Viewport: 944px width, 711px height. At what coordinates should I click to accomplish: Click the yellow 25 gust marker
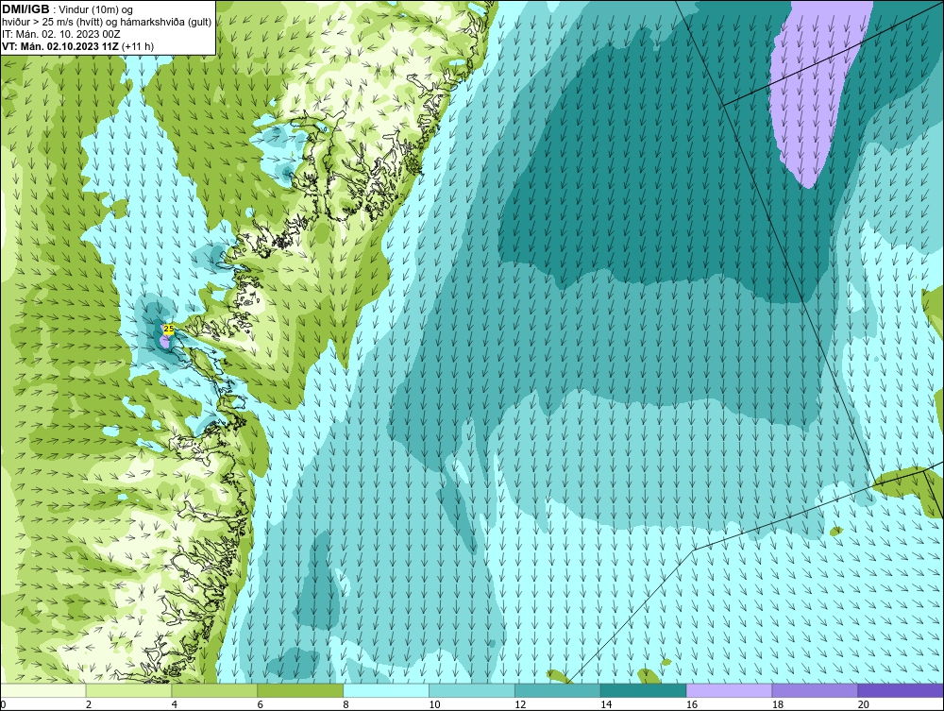tap(169, 329)
